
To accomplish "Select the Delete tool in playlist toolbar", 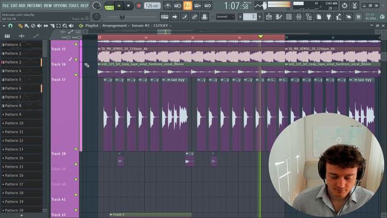I will point(33,25).
